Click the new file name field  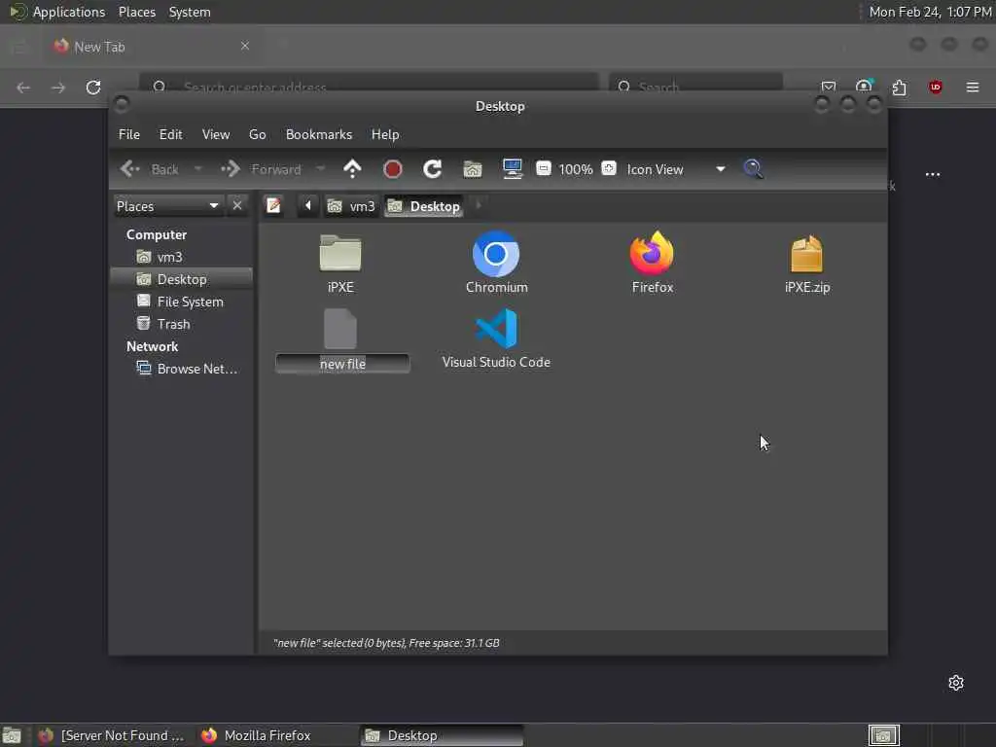(342, 364)
